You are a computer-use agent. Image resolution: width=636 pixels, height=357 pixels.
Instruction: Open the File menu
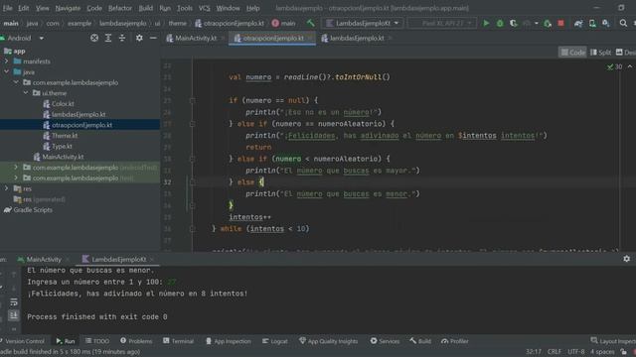7,8
